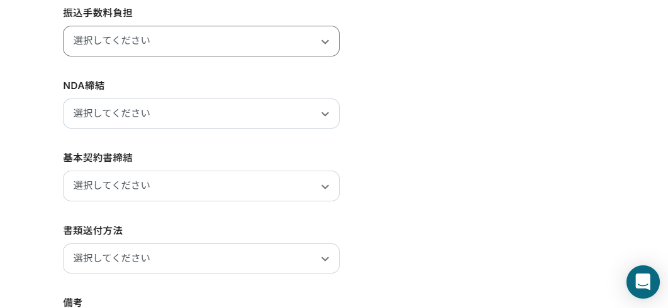Screen dimensions: 668x308
Task: Click the NDA締結 field label
Action: [x=84, y=85]
